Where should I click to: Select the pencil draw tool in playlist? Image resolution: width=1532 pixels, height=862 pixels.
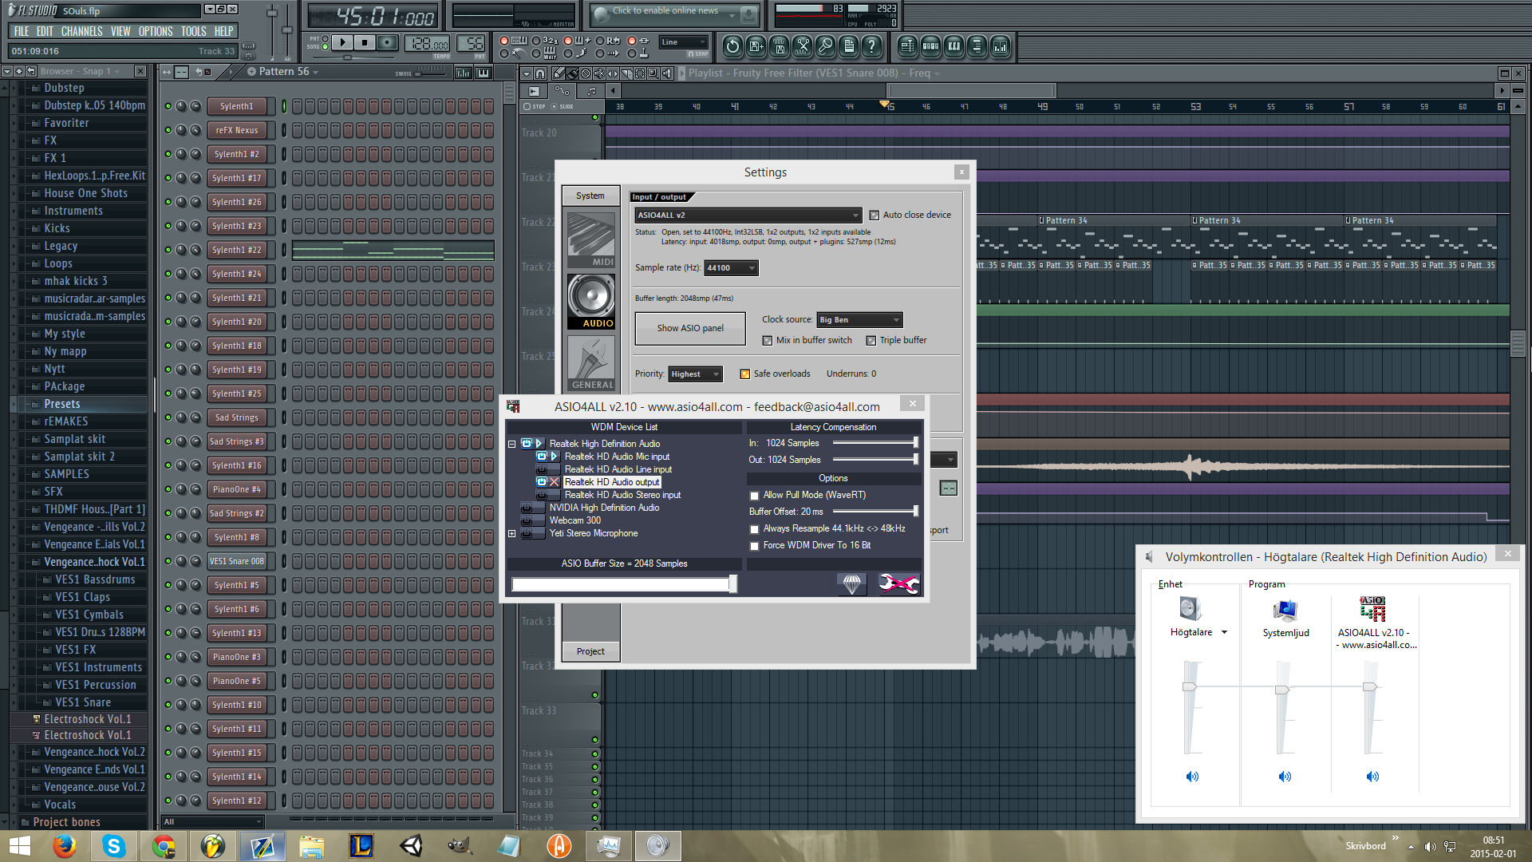pyautogui.click(x=559, y=73)
